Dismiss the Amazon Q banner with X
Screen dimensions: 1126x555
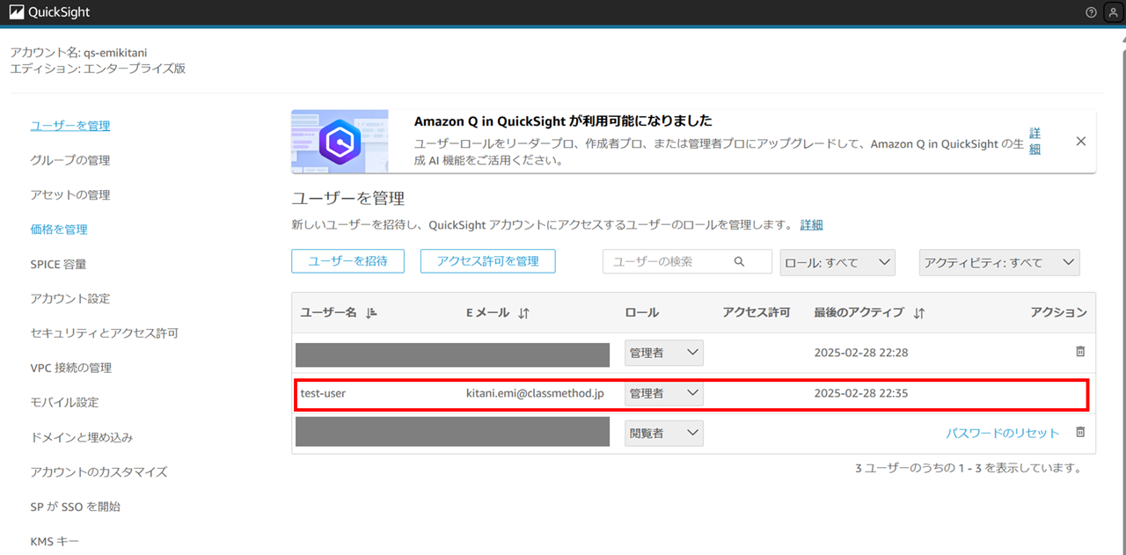pos(1081,141)
